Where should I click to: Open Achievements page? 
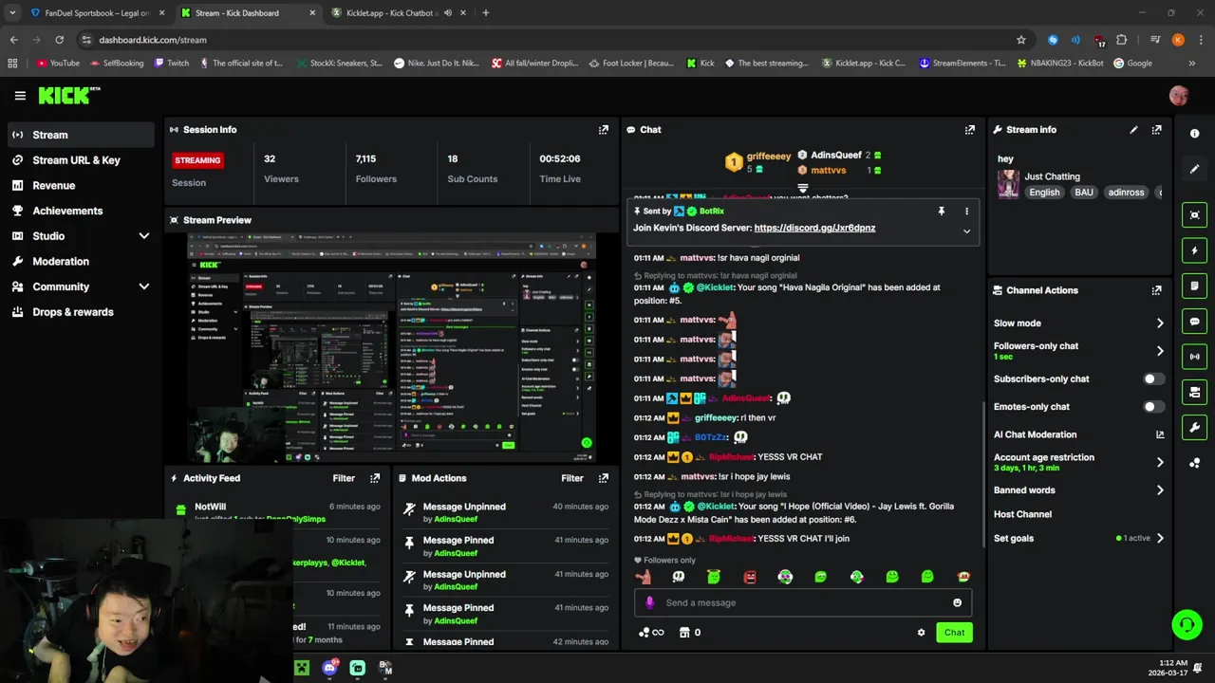[x=81, y=211]
